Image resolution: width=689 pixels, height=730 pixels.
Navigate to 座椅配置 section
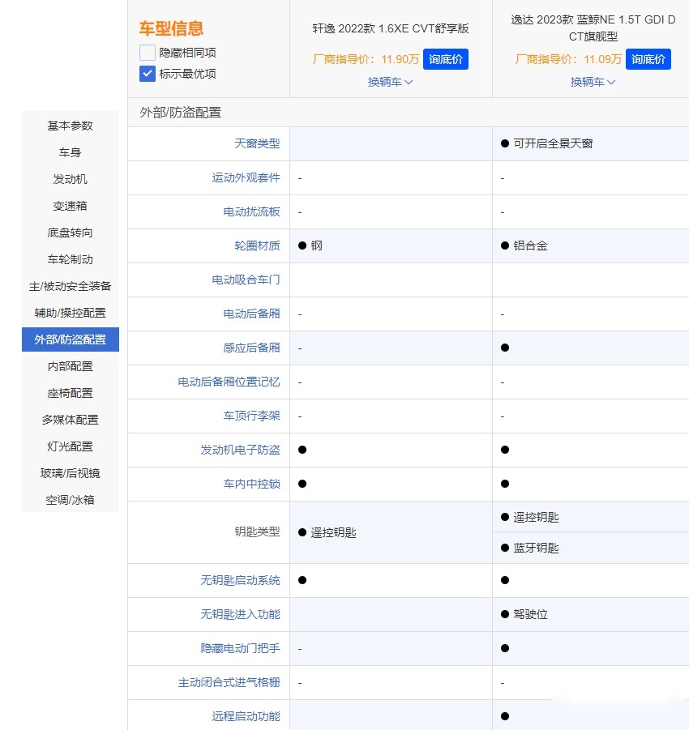click(x=71, y=393)
